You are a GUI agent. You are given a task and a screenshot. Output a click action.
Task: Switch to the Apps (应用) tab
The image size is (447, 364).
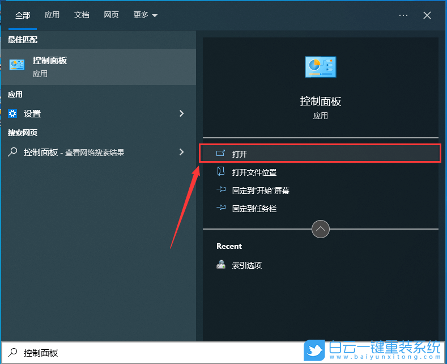pos(52,15)
